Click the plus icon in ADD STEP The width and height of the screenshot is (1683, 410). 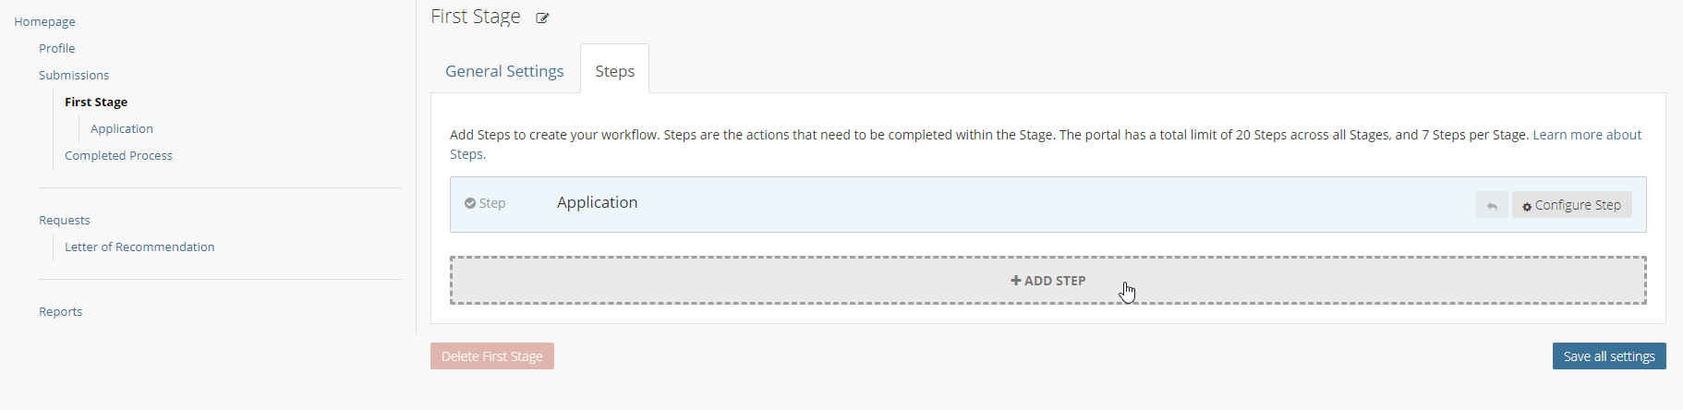tap(1016, 281)
